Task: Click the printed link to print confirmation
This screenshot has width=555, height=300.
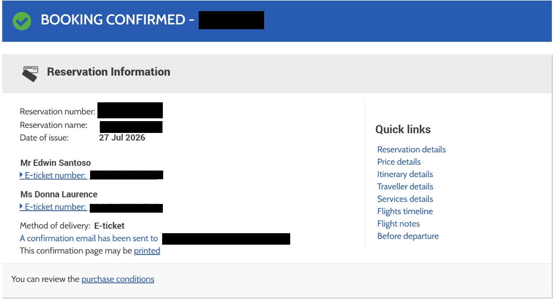Action: (147, 251)
